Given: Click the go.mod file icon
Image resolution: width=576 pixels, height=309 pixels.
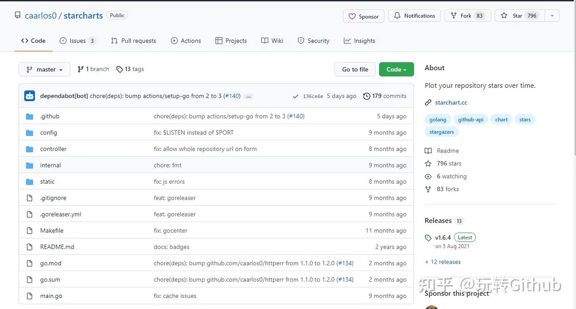Looking at the screenshot, I should (30, 263).
